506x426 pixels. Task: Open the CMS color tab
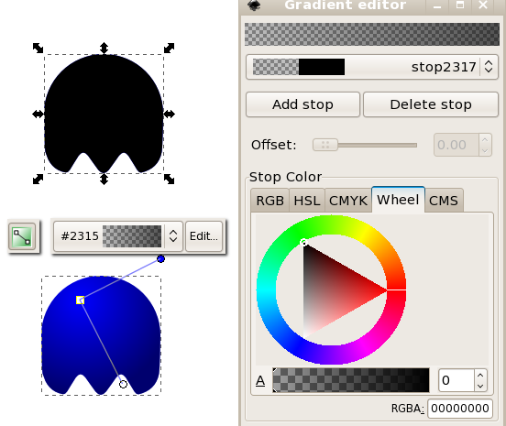[444, 201]
